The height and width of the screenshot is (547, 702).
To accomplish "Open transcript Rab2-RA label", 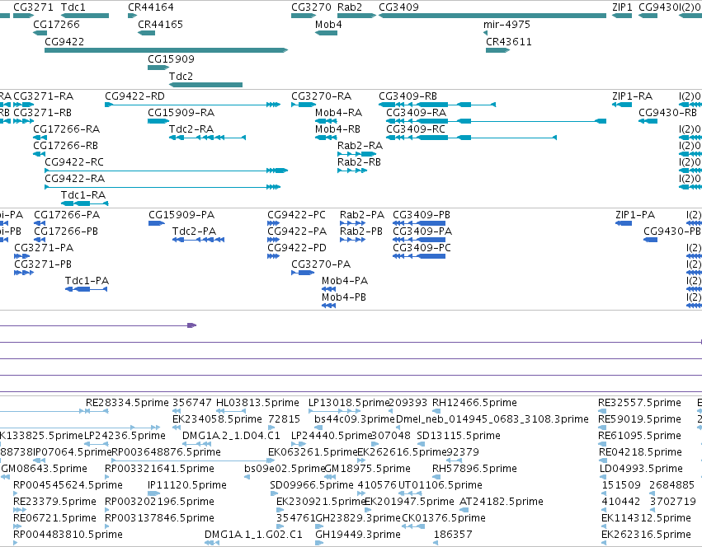I will [x=360, y=145].
